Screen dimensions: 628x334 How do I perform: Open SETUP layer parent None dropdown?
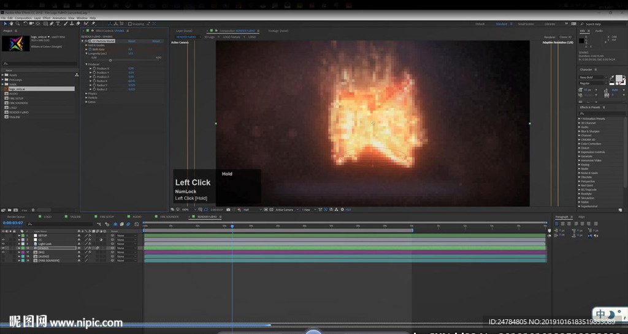126,236
